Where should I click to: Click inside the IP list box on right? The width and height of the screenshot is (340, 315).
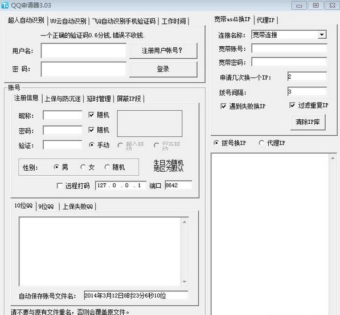coord(270,234)
